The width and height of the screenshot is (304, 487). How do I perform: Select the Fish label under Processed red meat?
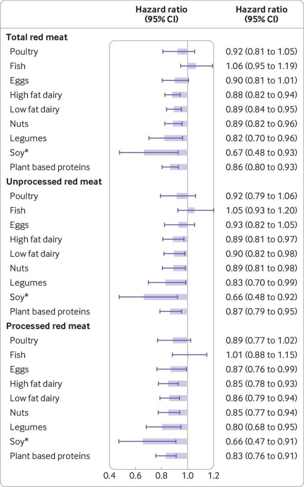(x=18, y=355)
